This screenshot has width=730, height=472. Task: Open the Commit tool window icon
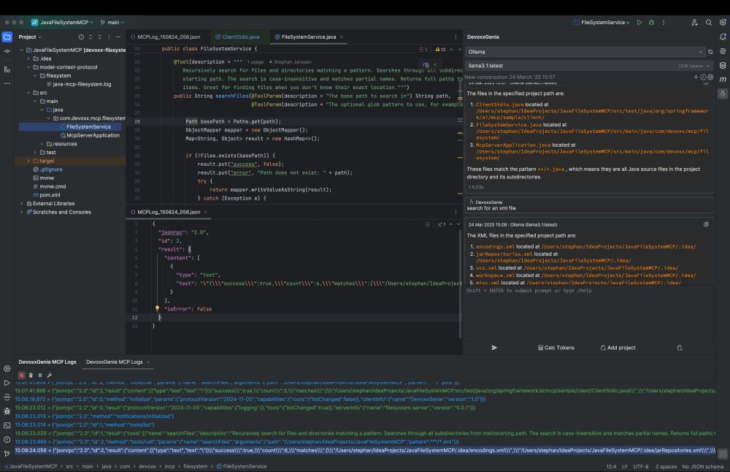coord(7,51)
